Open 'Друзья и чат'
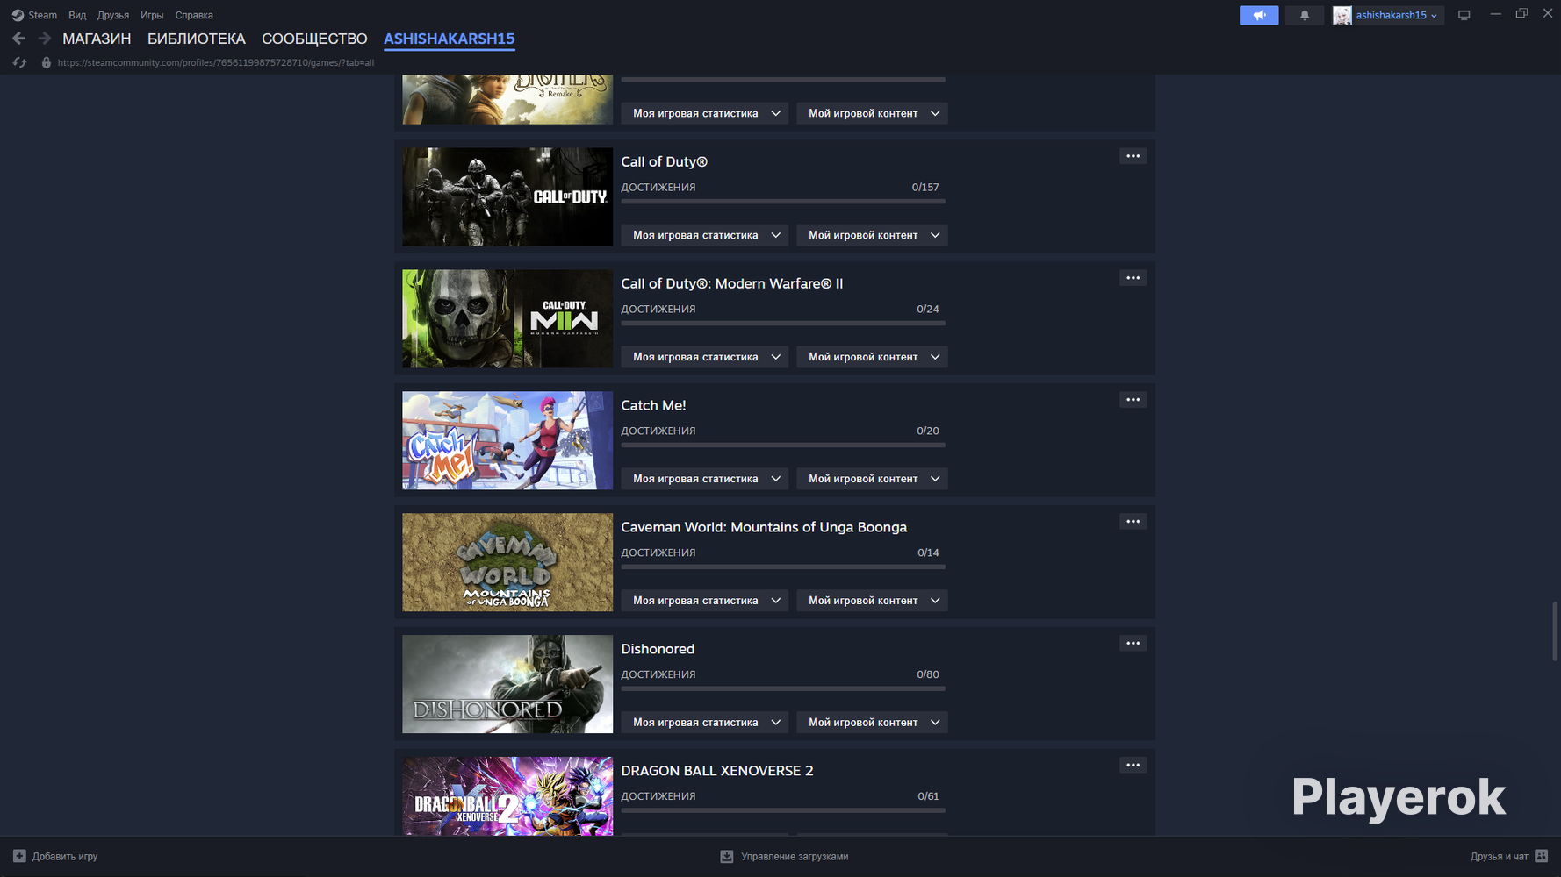Screen dimensions: 1561x877 1500,856
